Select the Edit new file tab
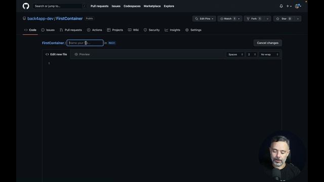 (x=56, y=54)
